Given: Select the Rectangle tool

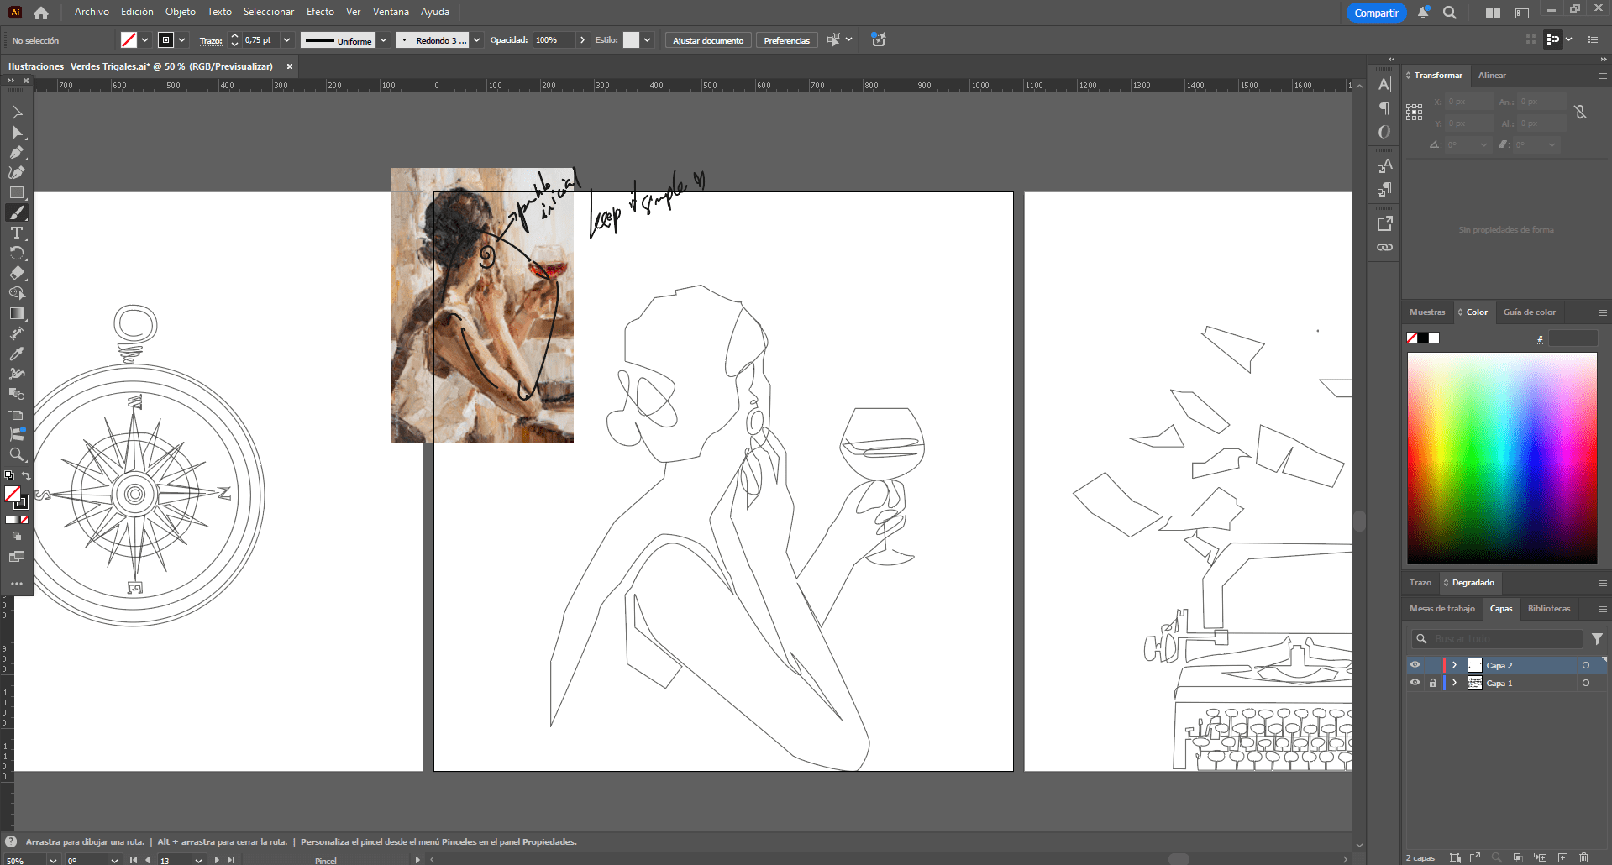Looking at the screenshot, I should (x=17, y=193).
